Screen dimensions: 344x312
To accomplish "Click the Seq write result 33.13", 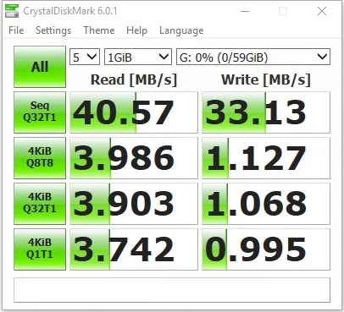I will coord(266,112).
